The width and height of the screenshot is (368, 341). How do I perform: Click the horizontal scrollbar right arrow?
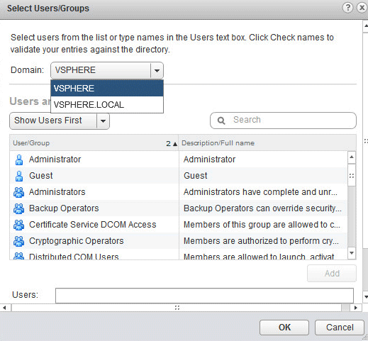[356, 308]
